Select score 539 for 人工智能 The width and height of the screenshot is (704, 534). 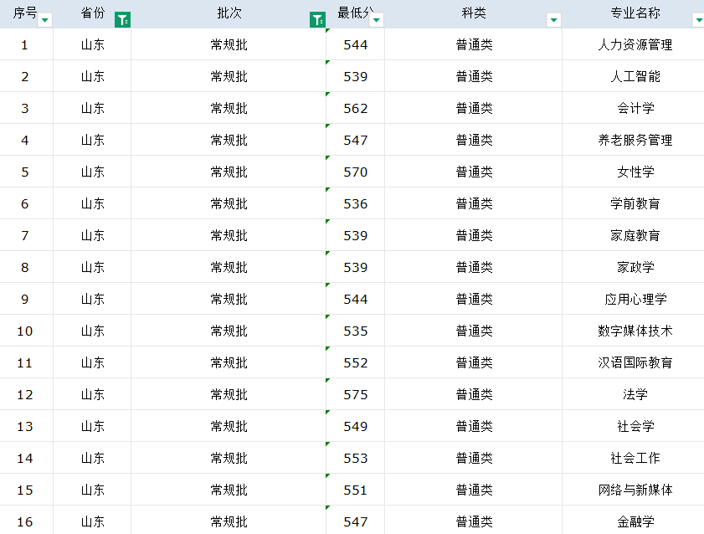(355, 76)
